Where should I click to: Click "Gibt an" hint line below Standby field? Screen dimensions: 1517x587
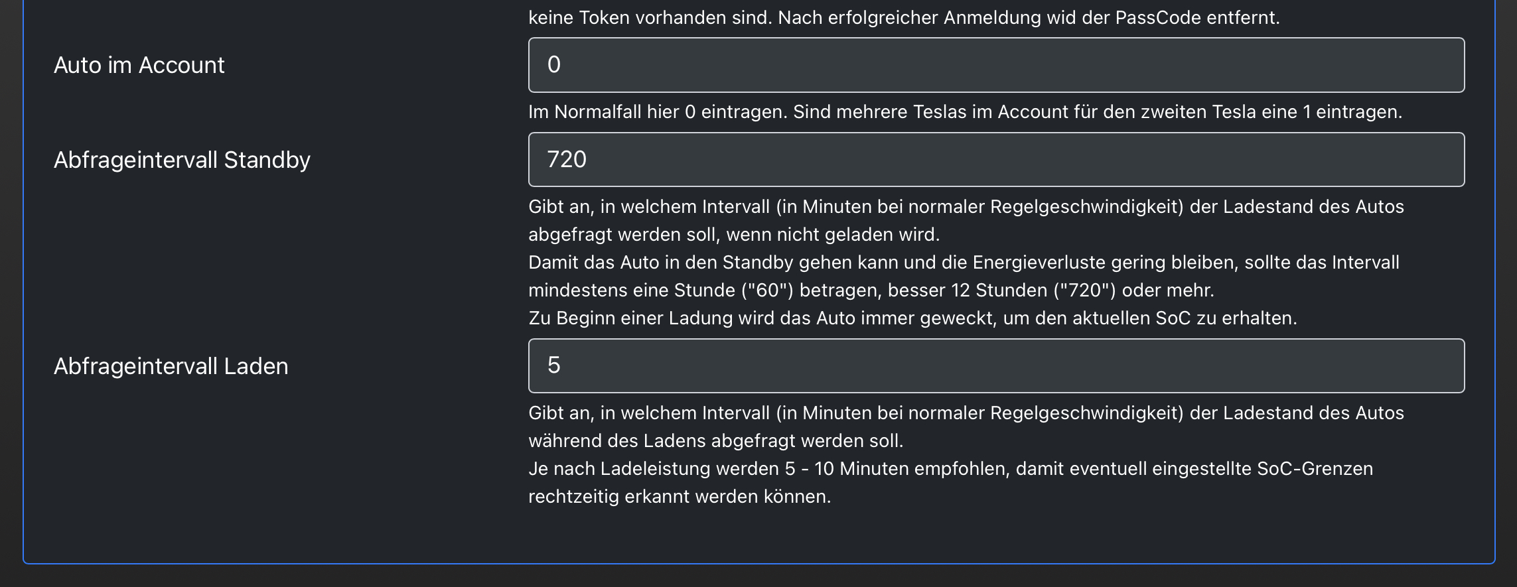[966, 207]
